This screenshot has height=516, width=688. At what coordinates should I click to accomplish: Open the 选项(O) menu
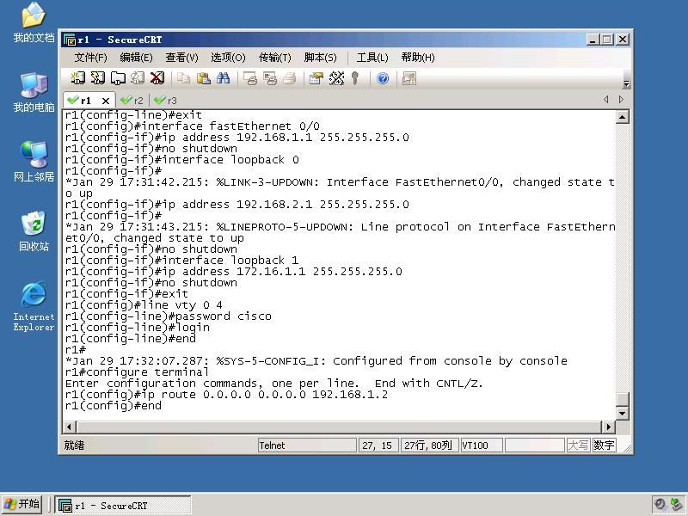228,58
